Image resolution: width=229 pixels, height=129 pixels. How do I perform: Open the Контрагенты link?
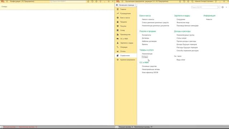coord(146,35)
